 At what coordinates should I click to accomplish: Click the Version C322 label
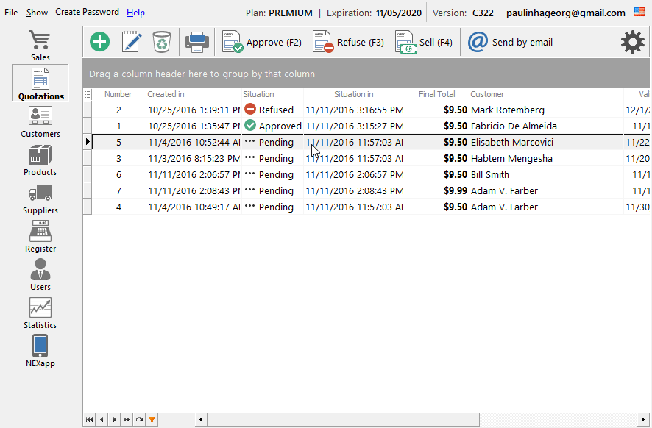[x=463, y=13]
